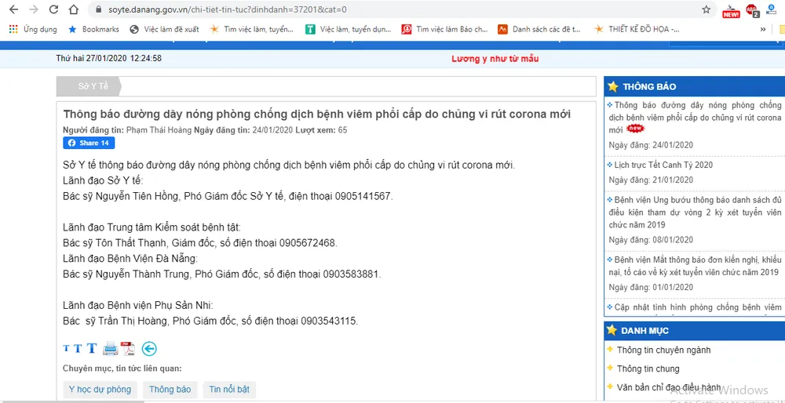785x403 pixels.
Task: Click the address bar URL field
Action: [x=392, y=10]
